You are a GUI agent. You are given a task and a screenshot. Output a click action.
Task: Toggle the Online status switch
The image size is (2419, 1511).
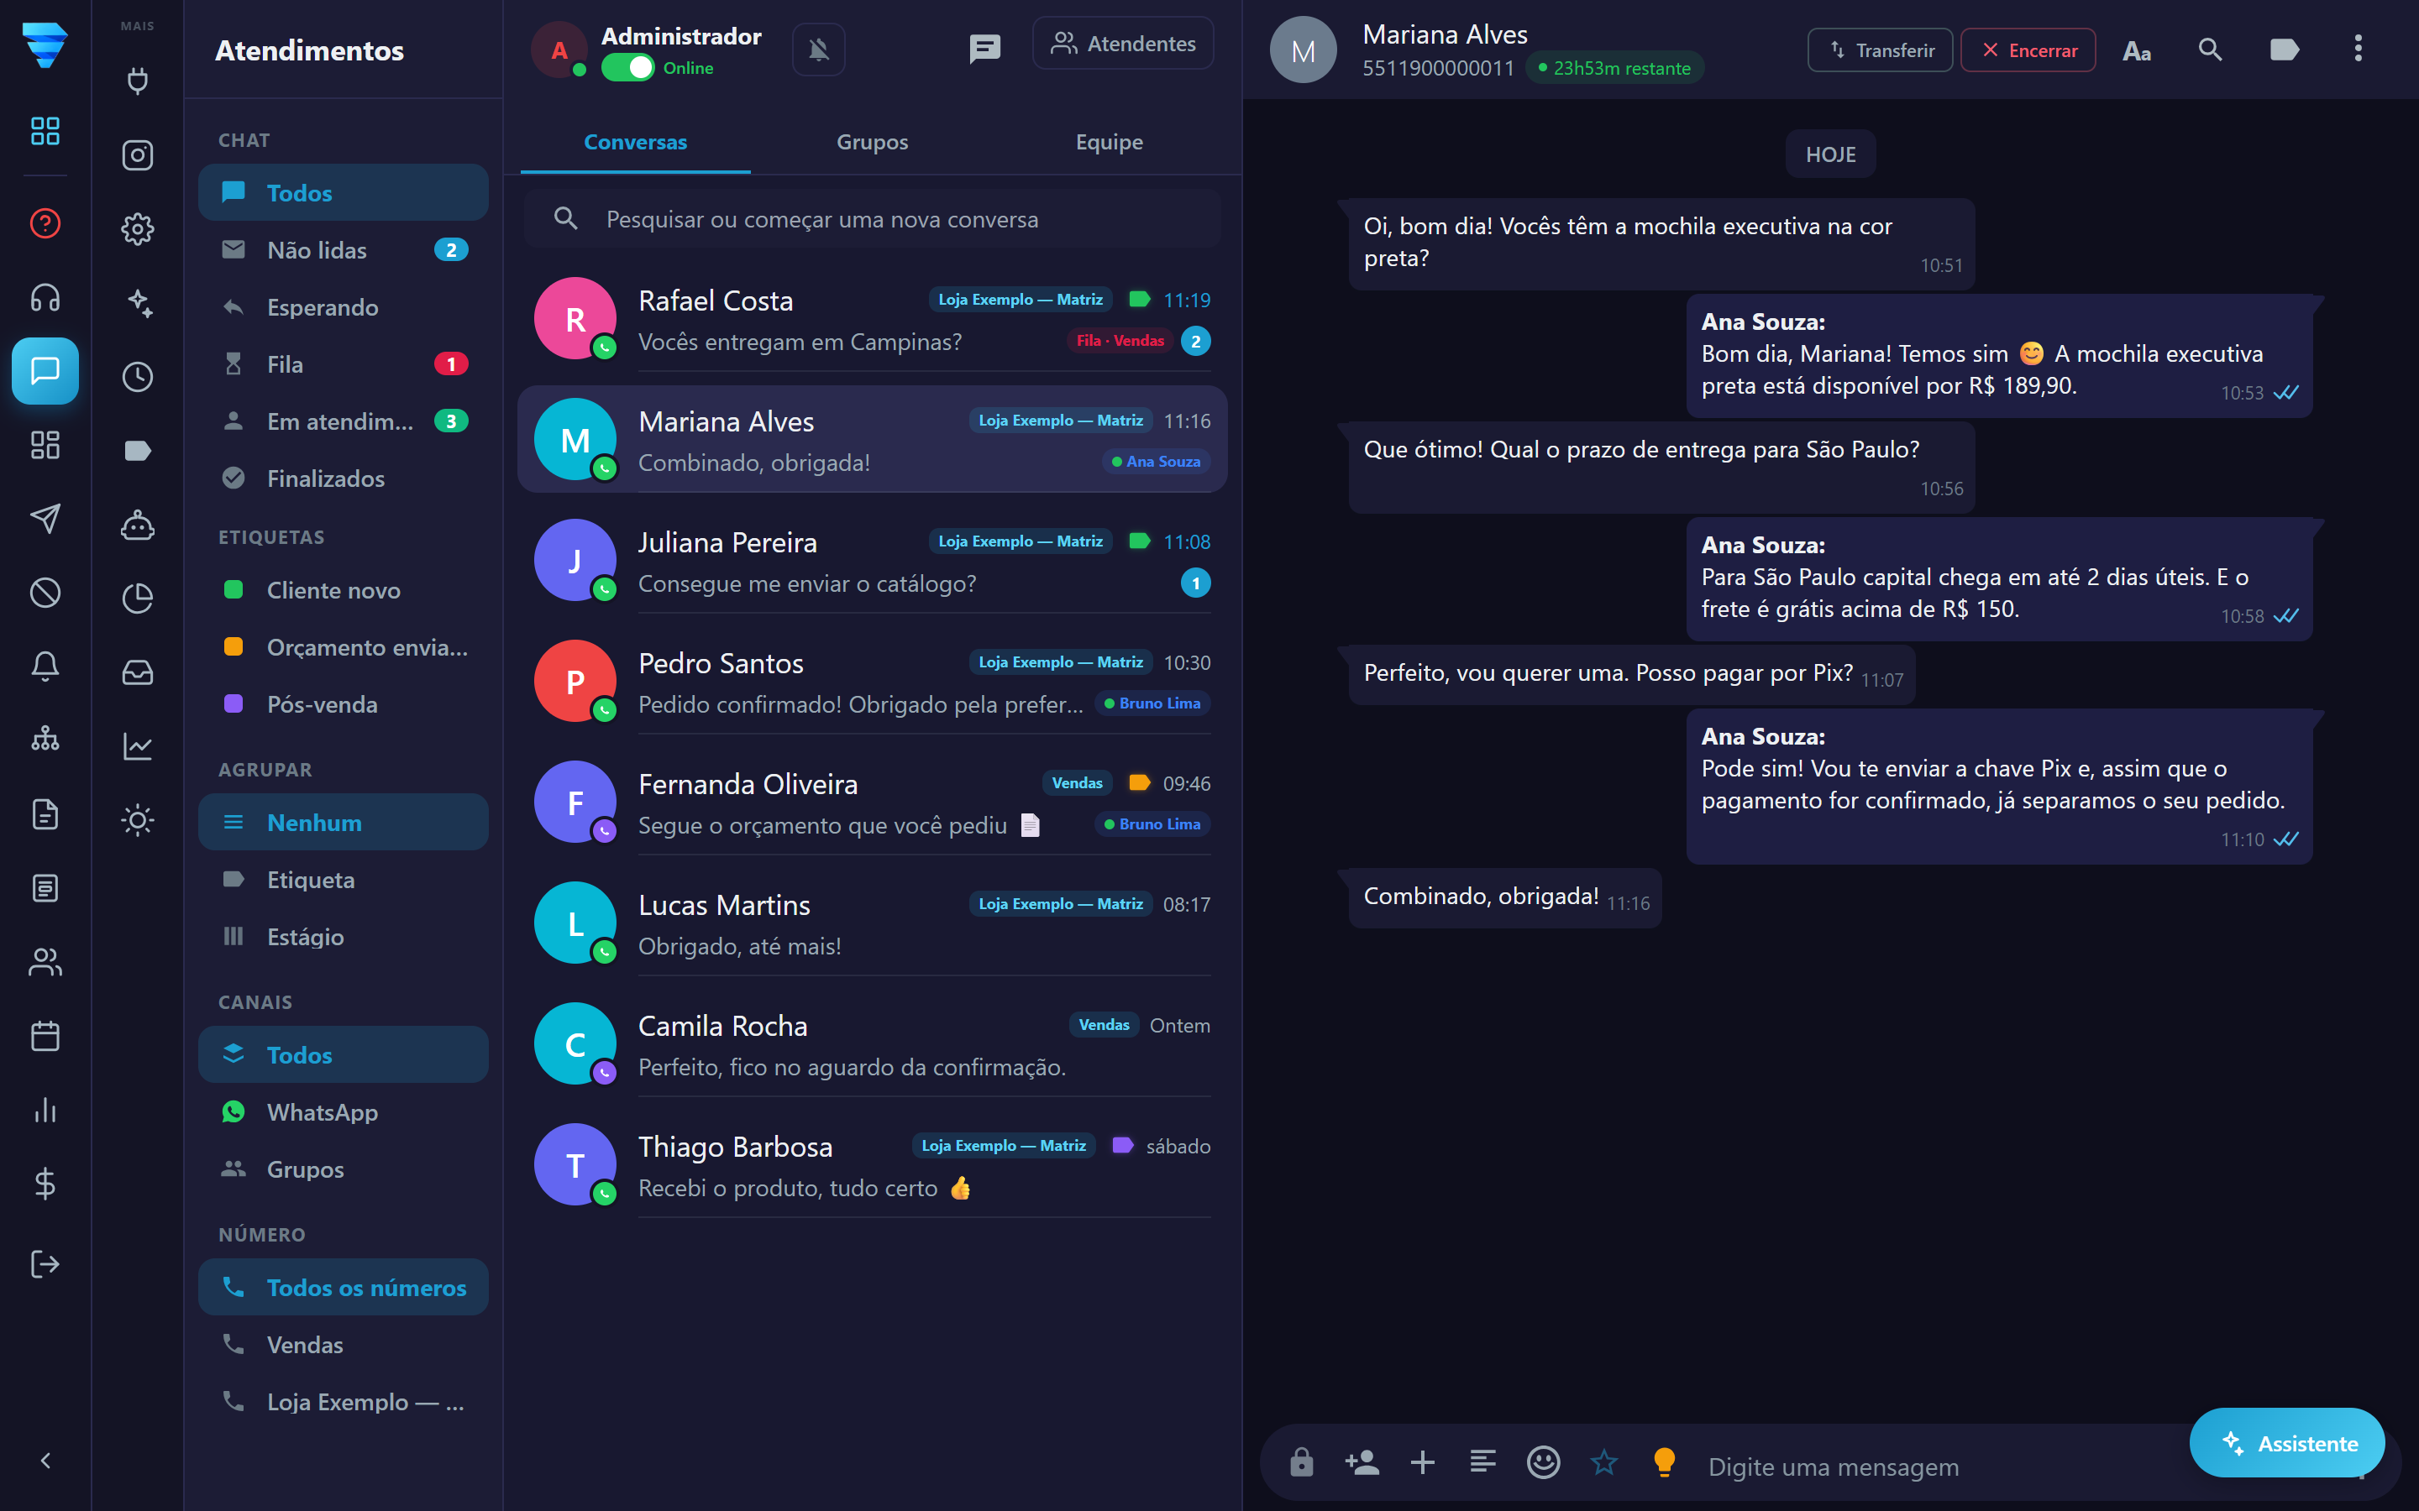click(x=627, y=68)
